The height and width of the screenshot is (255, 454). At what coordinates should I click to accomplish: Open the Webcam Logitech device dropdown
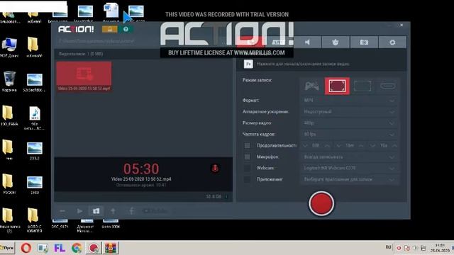click(x=349, y=168)
